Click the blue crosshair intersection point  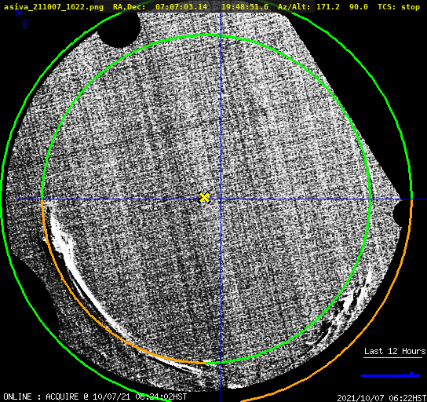(x=221, y=199)
